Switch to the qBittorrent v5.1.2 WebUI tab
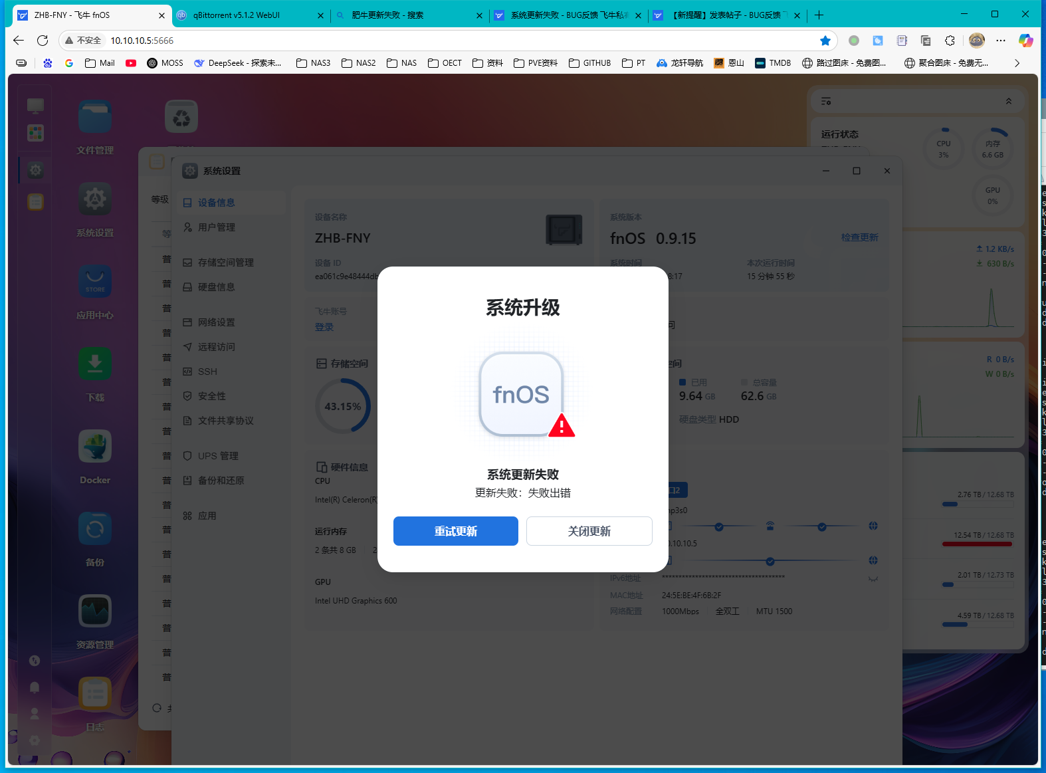The height and width of the screenshot is (773, 1046). pos(250,15)
